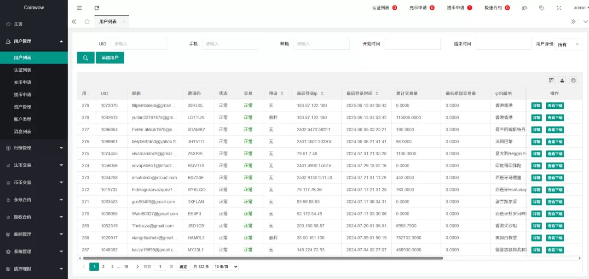Click the 添加用户 button
This screenshot has height=279, width=589.
(110, 58)
